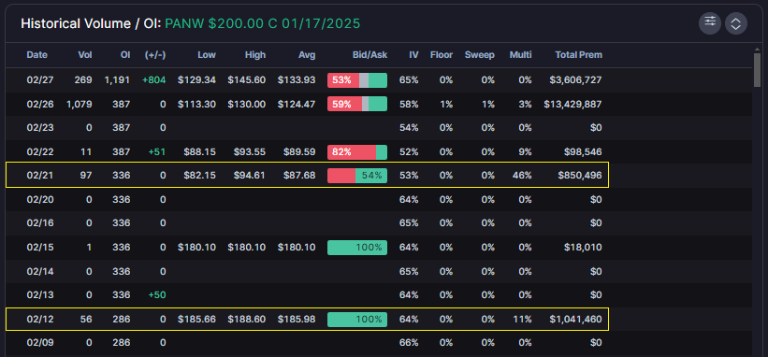Click the 11% Multi value on 02/12
768x357 pixels.
[x=523, y=320]
